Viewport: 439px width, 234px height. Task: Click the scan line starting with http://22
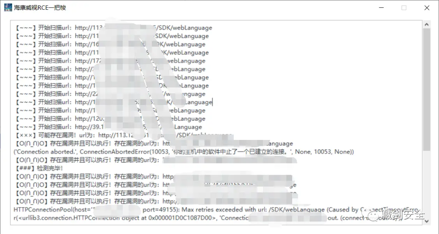click(x=110, y=94)
